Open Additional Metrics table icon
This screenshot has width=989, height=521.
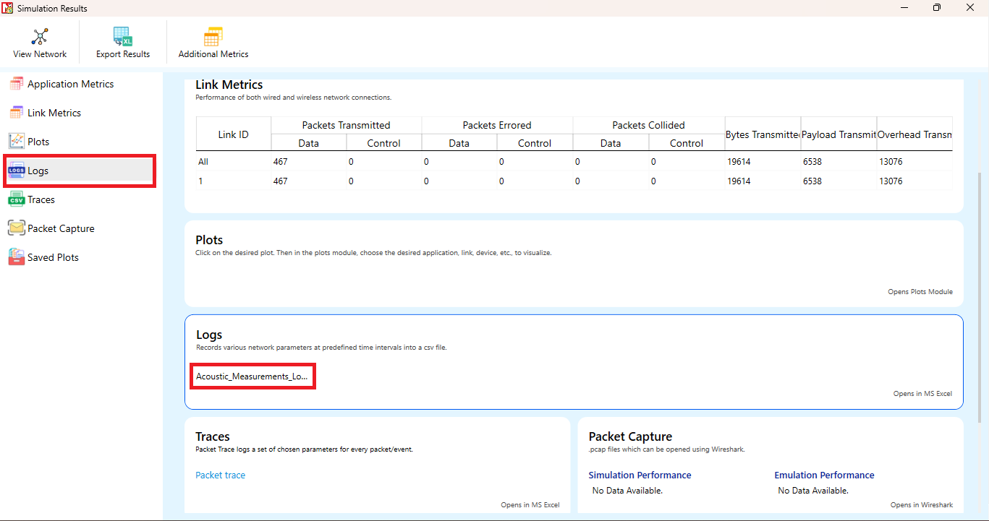[x=213, y=37]
